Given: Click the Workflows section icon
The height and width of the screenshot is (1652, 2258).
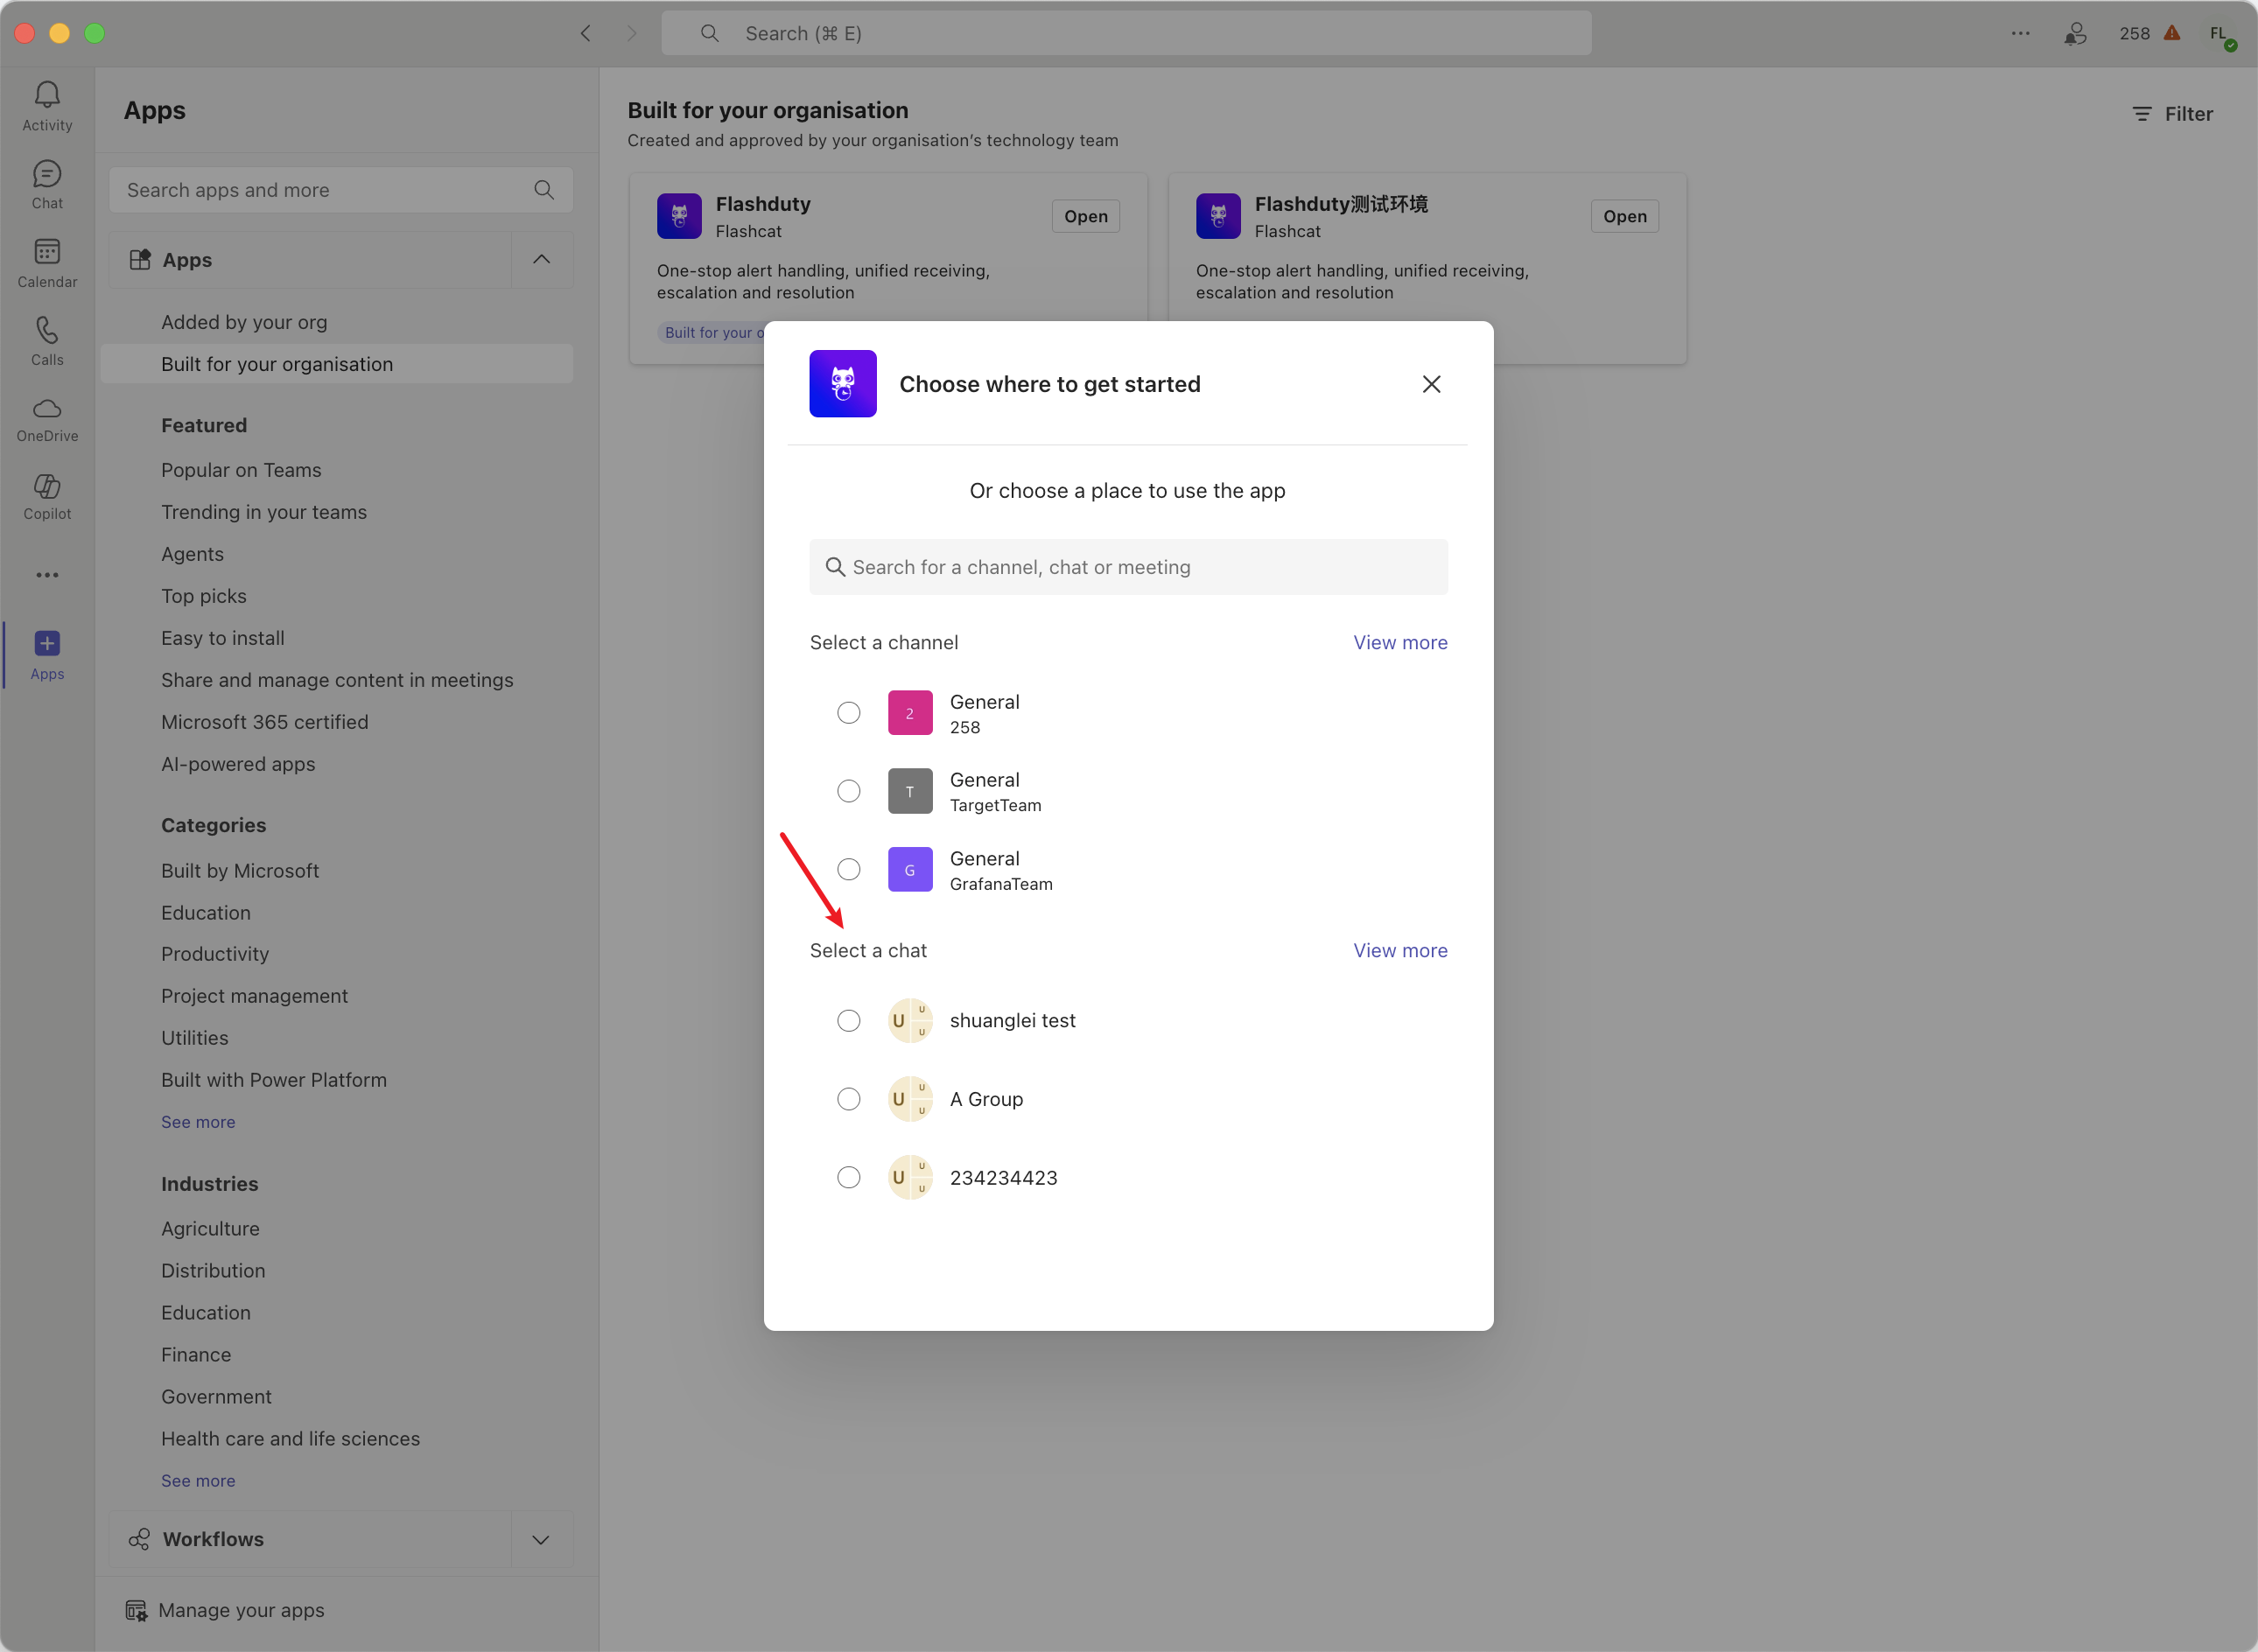Looking at the screenshot, I should (139, 1539).
